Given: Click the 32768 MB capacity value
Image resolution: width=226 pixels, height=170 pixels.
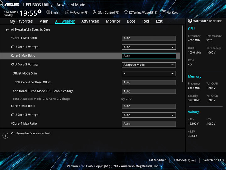Looking at the screenshot, I should click(194, 100).
